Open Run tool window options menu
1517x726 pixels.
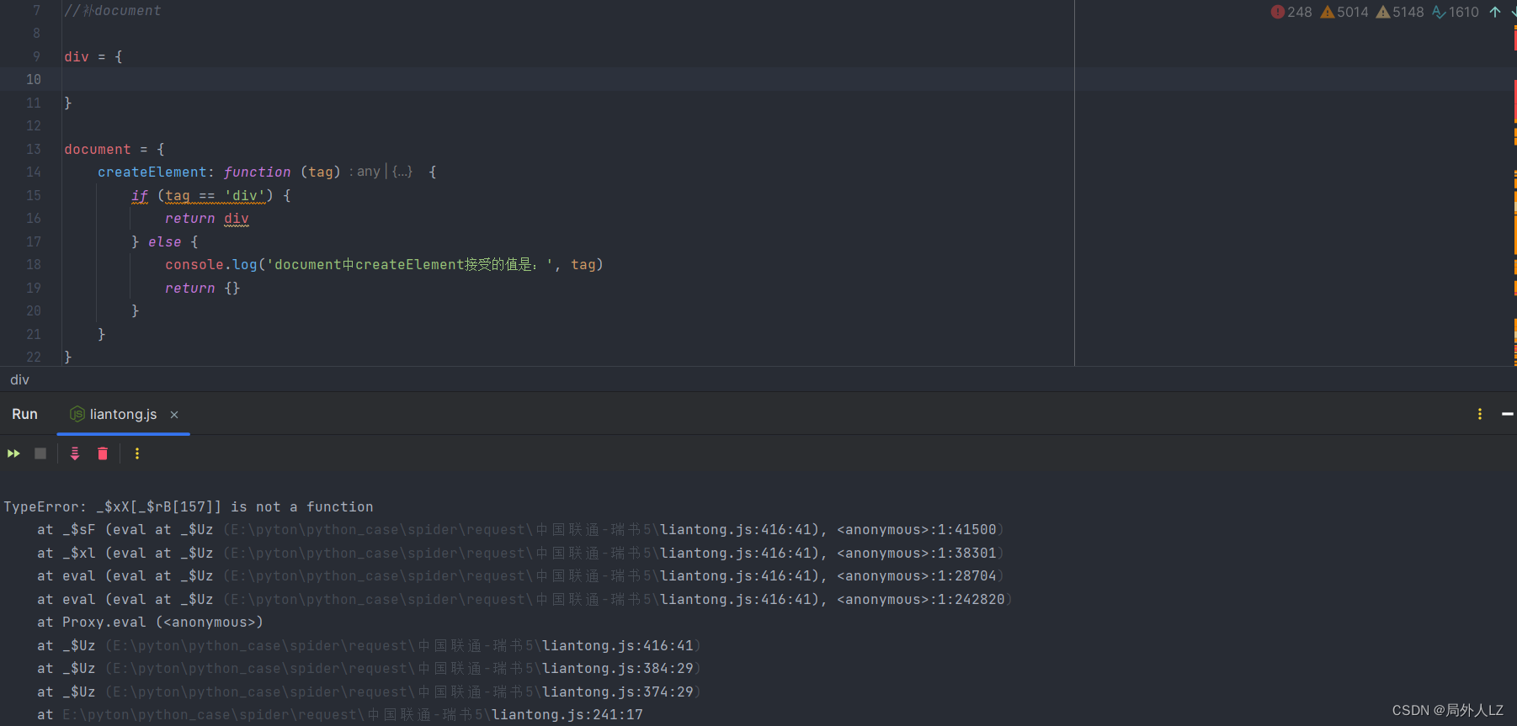pyautogui.click(x=1480, y=414)
